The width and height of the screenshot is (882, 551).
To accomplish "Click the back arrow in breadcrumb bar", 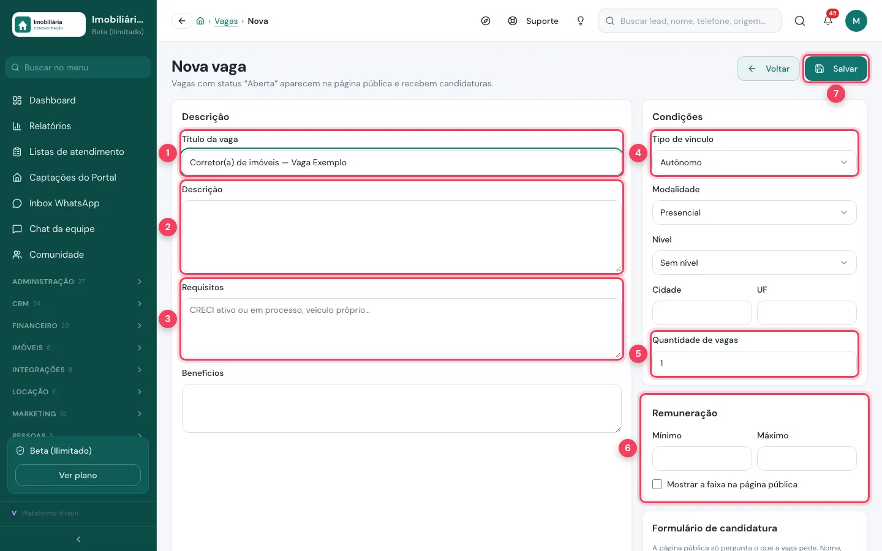I will pos(182,21).
